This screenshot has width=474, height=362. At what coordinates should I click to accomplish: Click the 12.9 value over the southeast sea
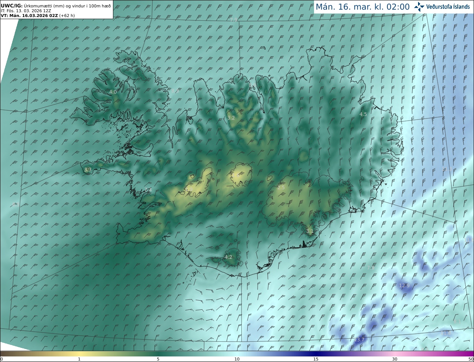pyautogui.click(x=405, y=285)
